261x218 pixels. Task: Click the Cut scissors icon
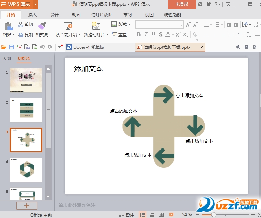pos(20,24)
